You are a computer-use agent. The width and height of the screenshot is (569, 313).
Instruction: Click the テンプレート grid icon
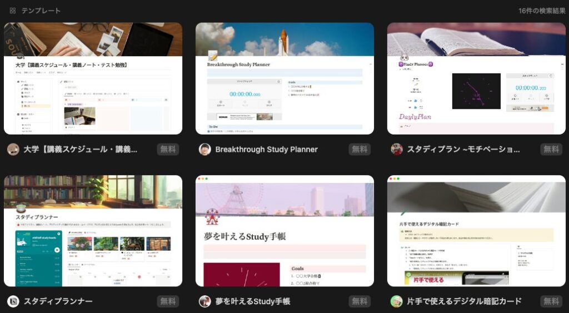point(13,11)
